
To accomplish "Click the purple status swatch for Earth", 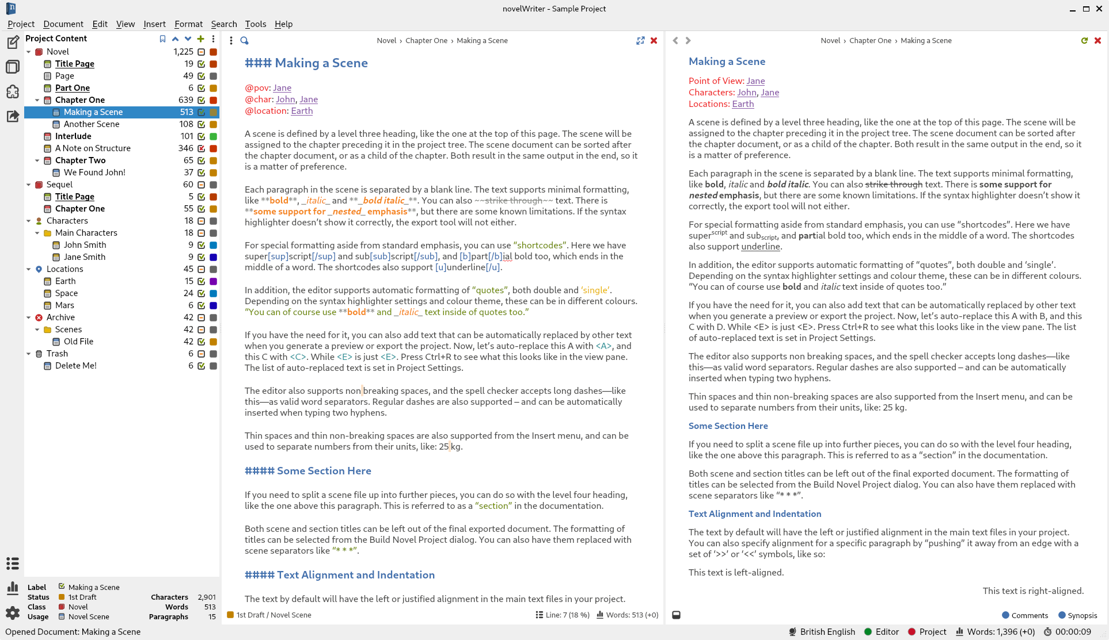I will click(x=213, y=281).
